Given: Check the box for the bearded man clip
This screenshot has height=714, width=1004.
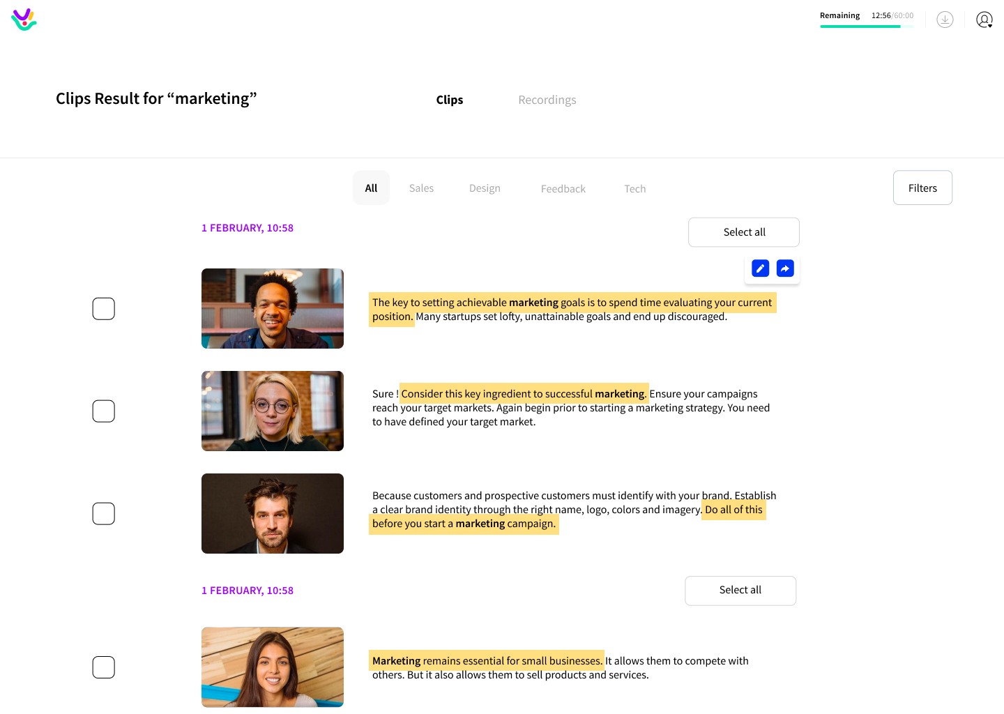Looking at the screenshot, I should tap(104, 514).
